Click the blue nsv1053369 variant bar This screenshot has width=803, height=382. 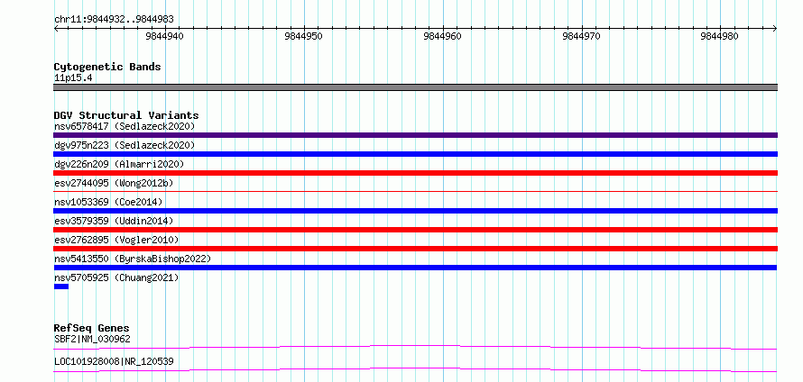point(415,211)
